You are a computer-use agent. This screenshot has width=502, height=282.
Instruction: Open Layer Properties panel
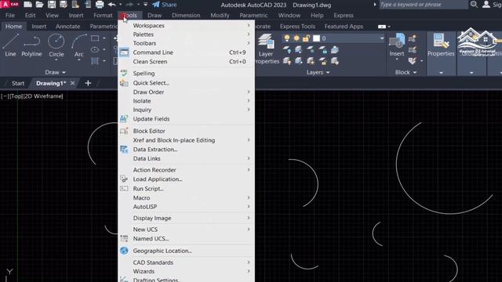266,49
